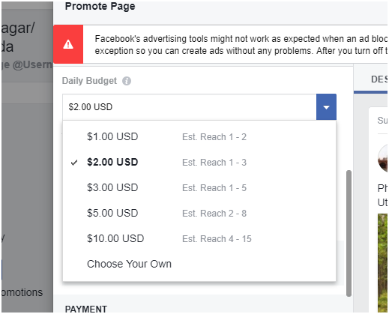Click the page profile picture in preview
Viewport: 389px width, 314px height.
(x=383, y=158)
